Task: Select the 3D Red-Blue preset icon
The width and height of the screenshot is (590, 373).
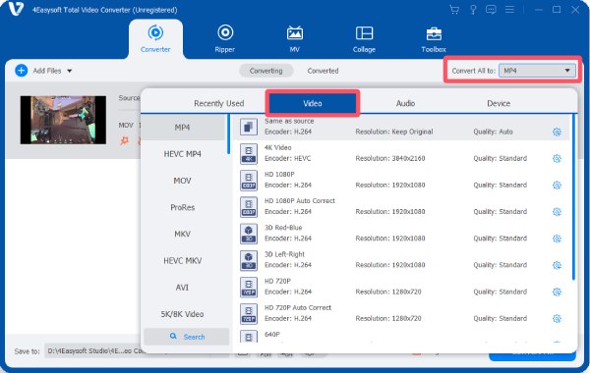Action: click(x=249, y=234)
